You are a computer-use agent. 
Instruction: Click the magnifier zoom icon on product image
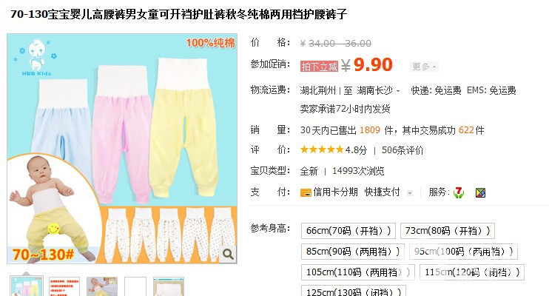pos(228,254)
